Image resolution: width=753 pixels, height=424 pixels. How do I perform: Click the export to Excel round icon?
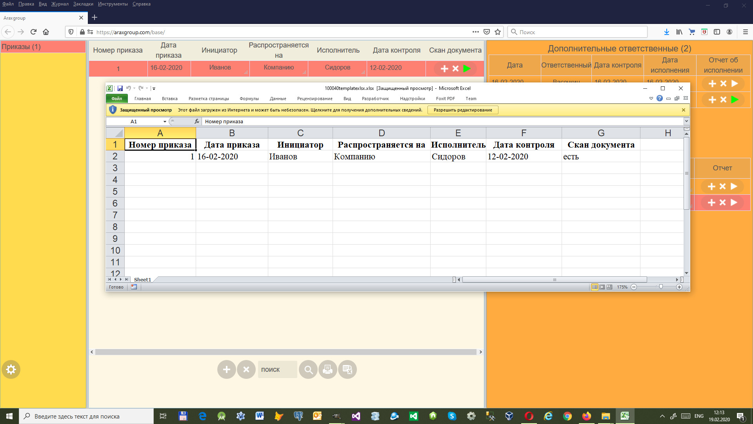pos(347,369)
